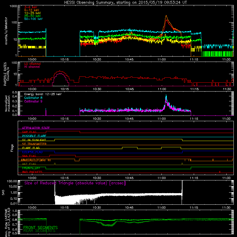Viewport: 237px width, 237px height.
Task: Select the 'ATTENUATOR STATE' flag label
Action: click(x=36, y=128)
